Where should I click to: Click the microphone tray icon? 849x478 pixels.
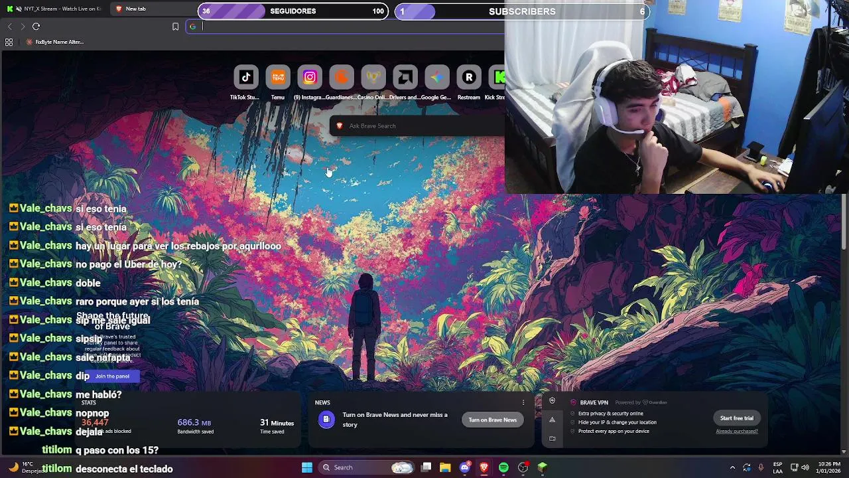761,467
